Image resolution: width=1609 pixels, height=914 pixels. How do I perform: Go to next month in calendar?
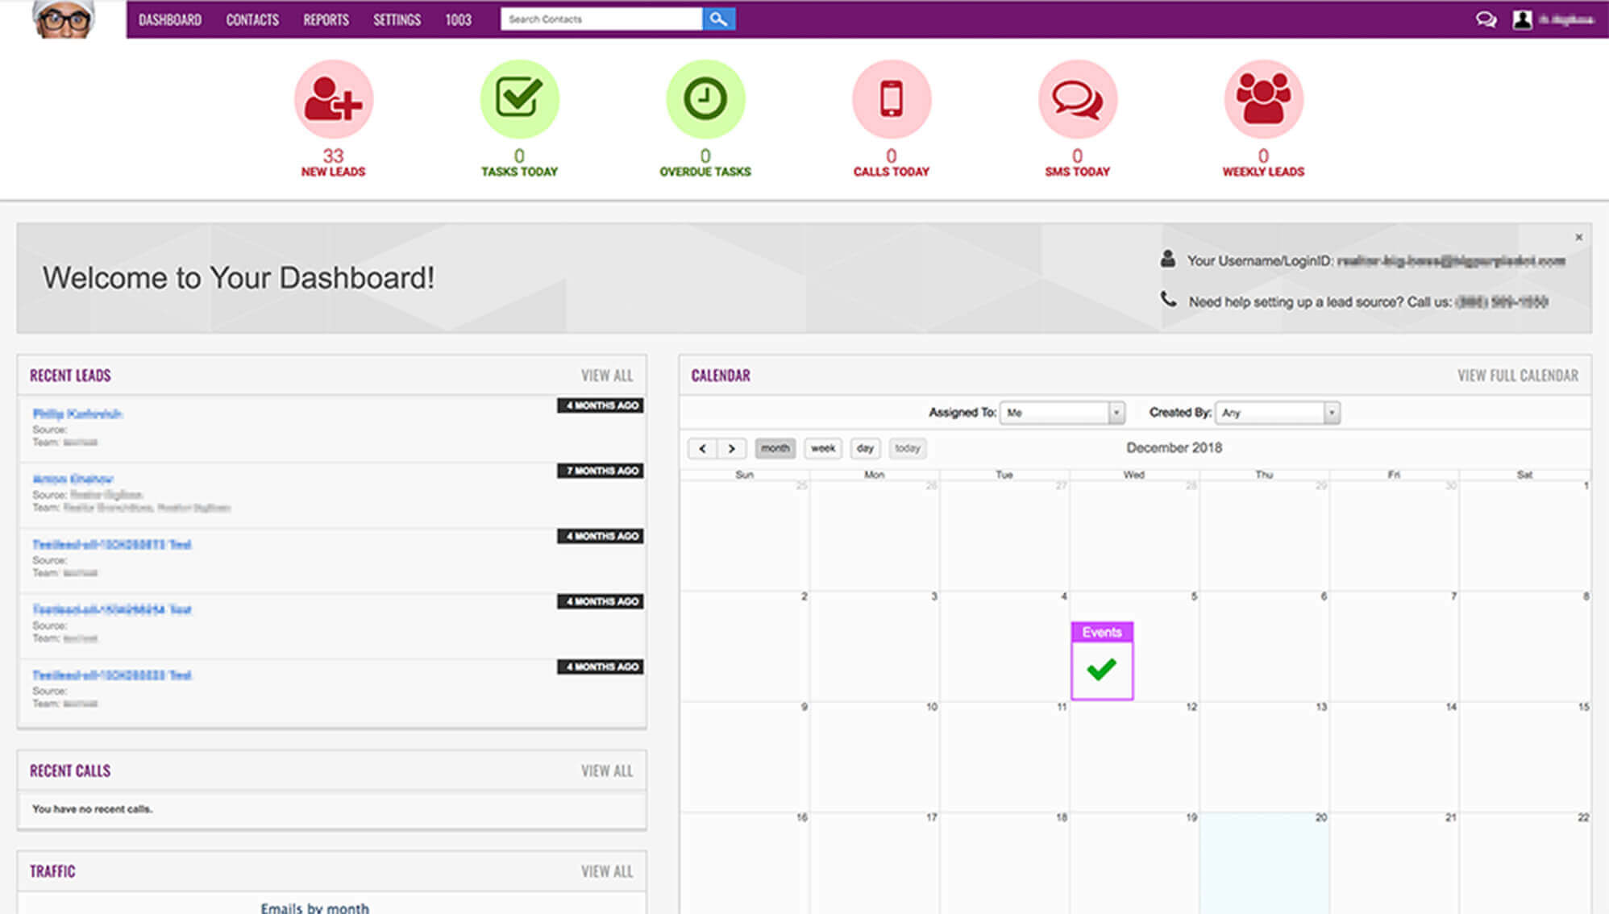(x=731, y=448)
